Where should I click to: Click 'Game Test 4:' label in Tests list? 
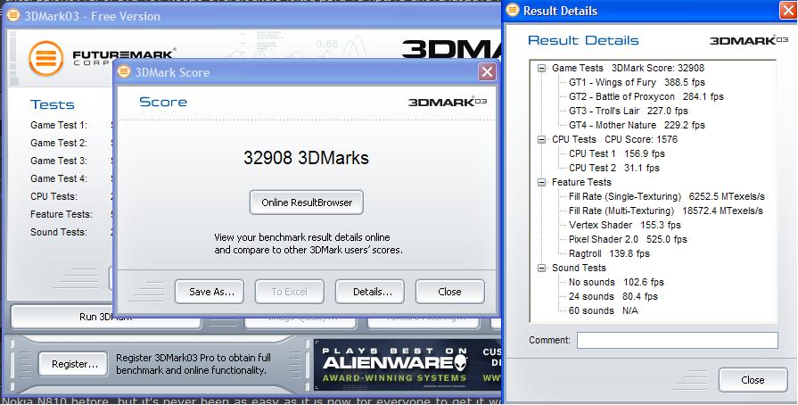click(59, 178)
